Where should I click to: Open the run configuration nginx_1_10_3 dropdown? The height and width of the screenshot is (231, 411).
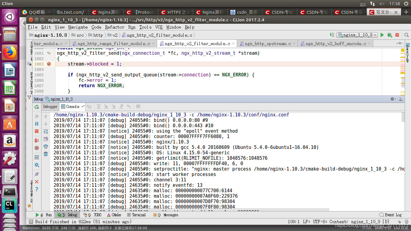pos(357,35)
